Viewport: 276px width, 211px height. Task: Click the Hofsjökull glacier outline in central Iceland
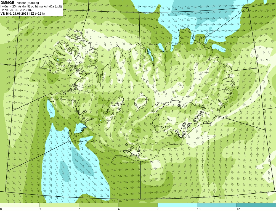pyautogui.click(x=141, y=102)
